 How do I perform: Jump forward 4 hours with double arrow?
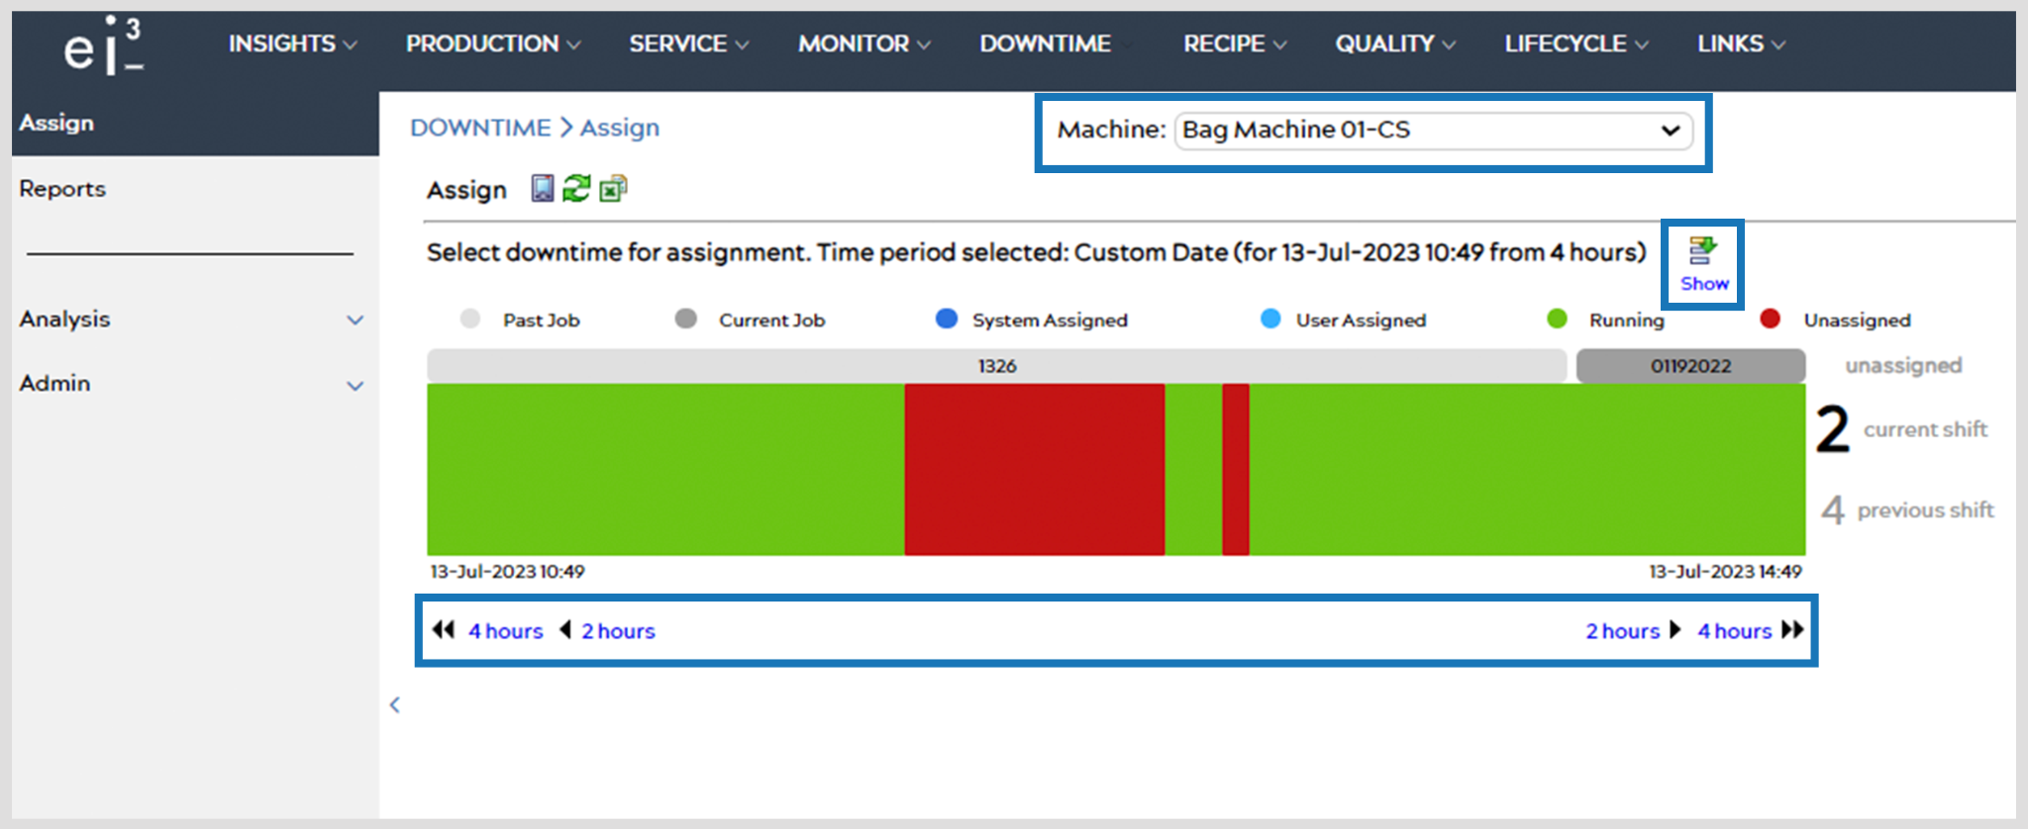click(1793, 630)
